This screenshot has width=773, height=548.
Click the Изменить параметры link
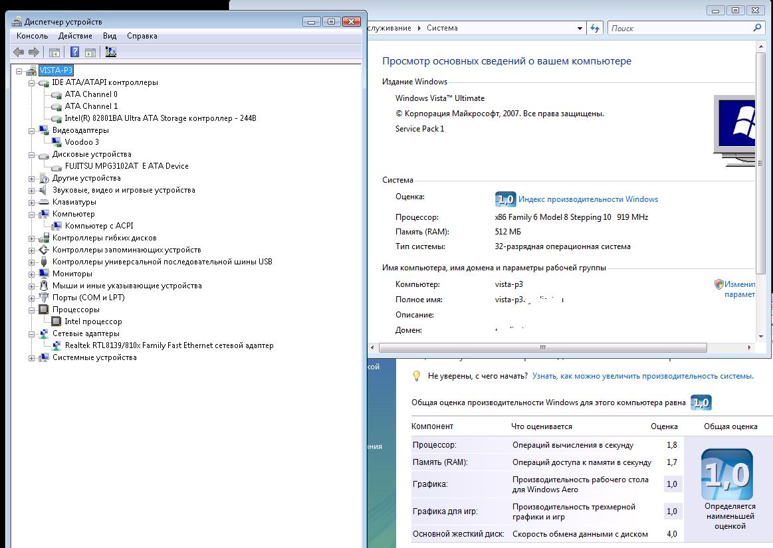click(740, 289)
